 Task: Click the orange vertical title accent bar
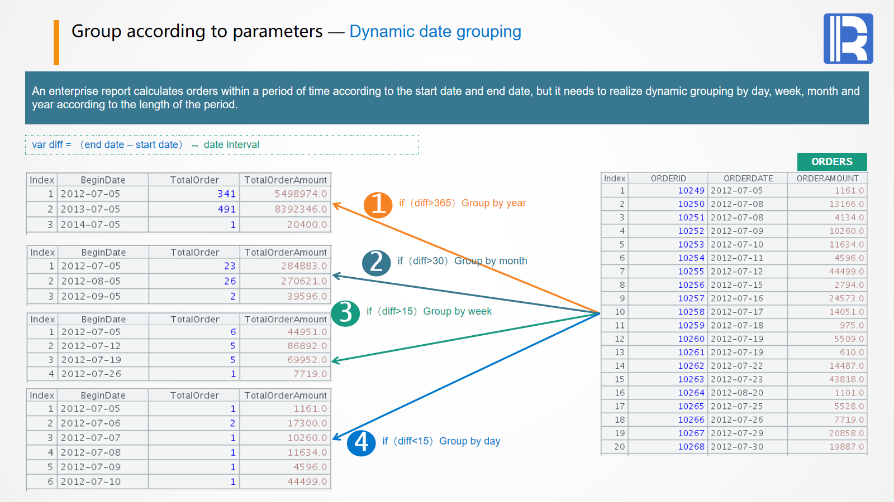pos(56,42)
